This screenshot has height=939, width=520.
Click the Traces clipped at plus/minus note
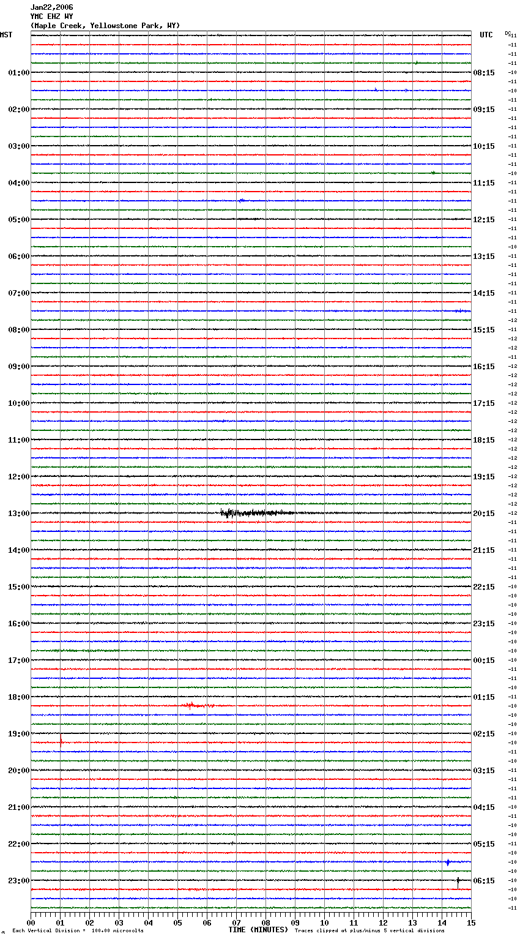coord(370,930)
